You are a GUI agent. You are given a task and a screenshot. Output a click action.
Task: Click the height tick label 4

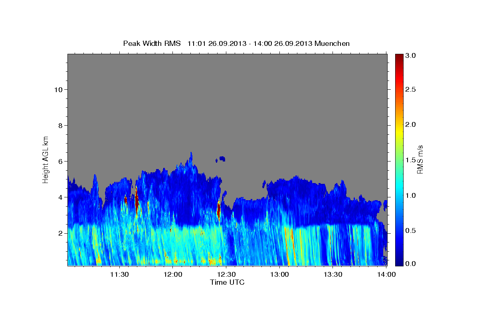click(60, 197)
